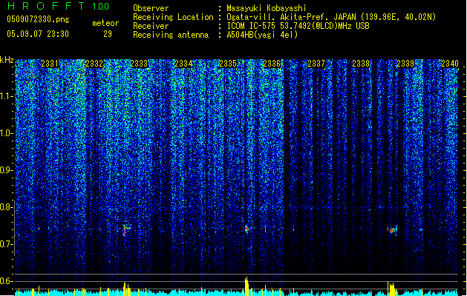Click the 'meteor' label
The width and height of the screenshot is (467, 296).
click(x=105, y=23)
